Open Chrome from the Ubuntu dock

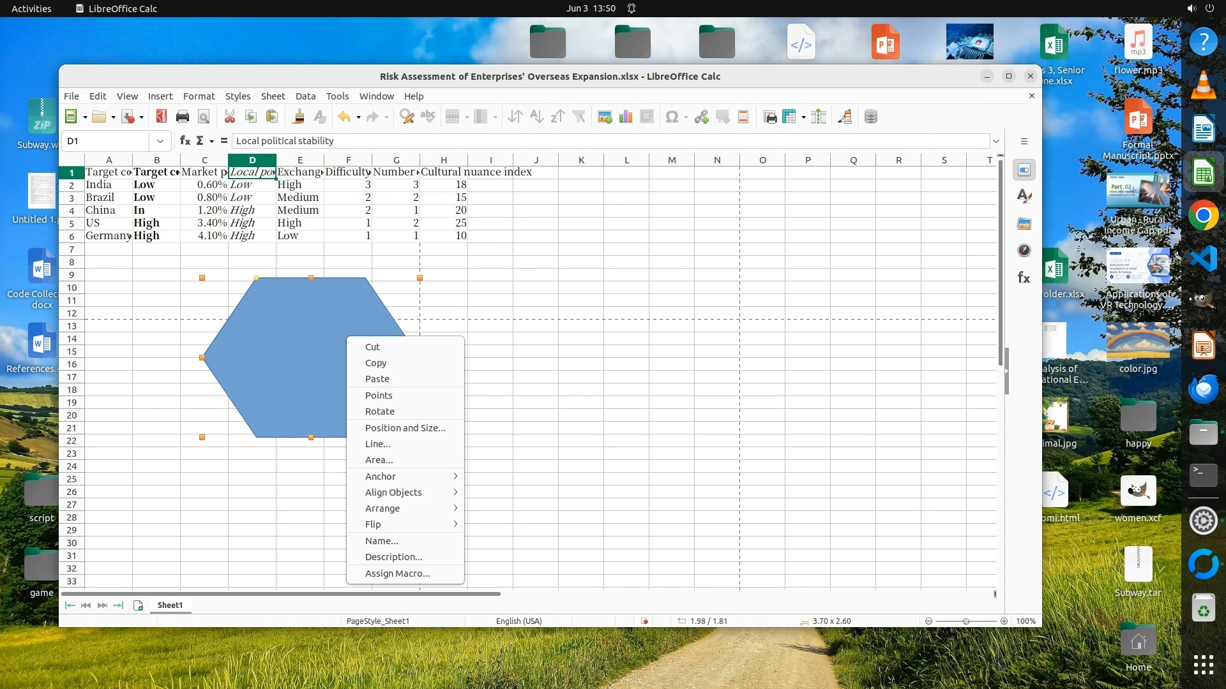click(x=1203, y=216)
